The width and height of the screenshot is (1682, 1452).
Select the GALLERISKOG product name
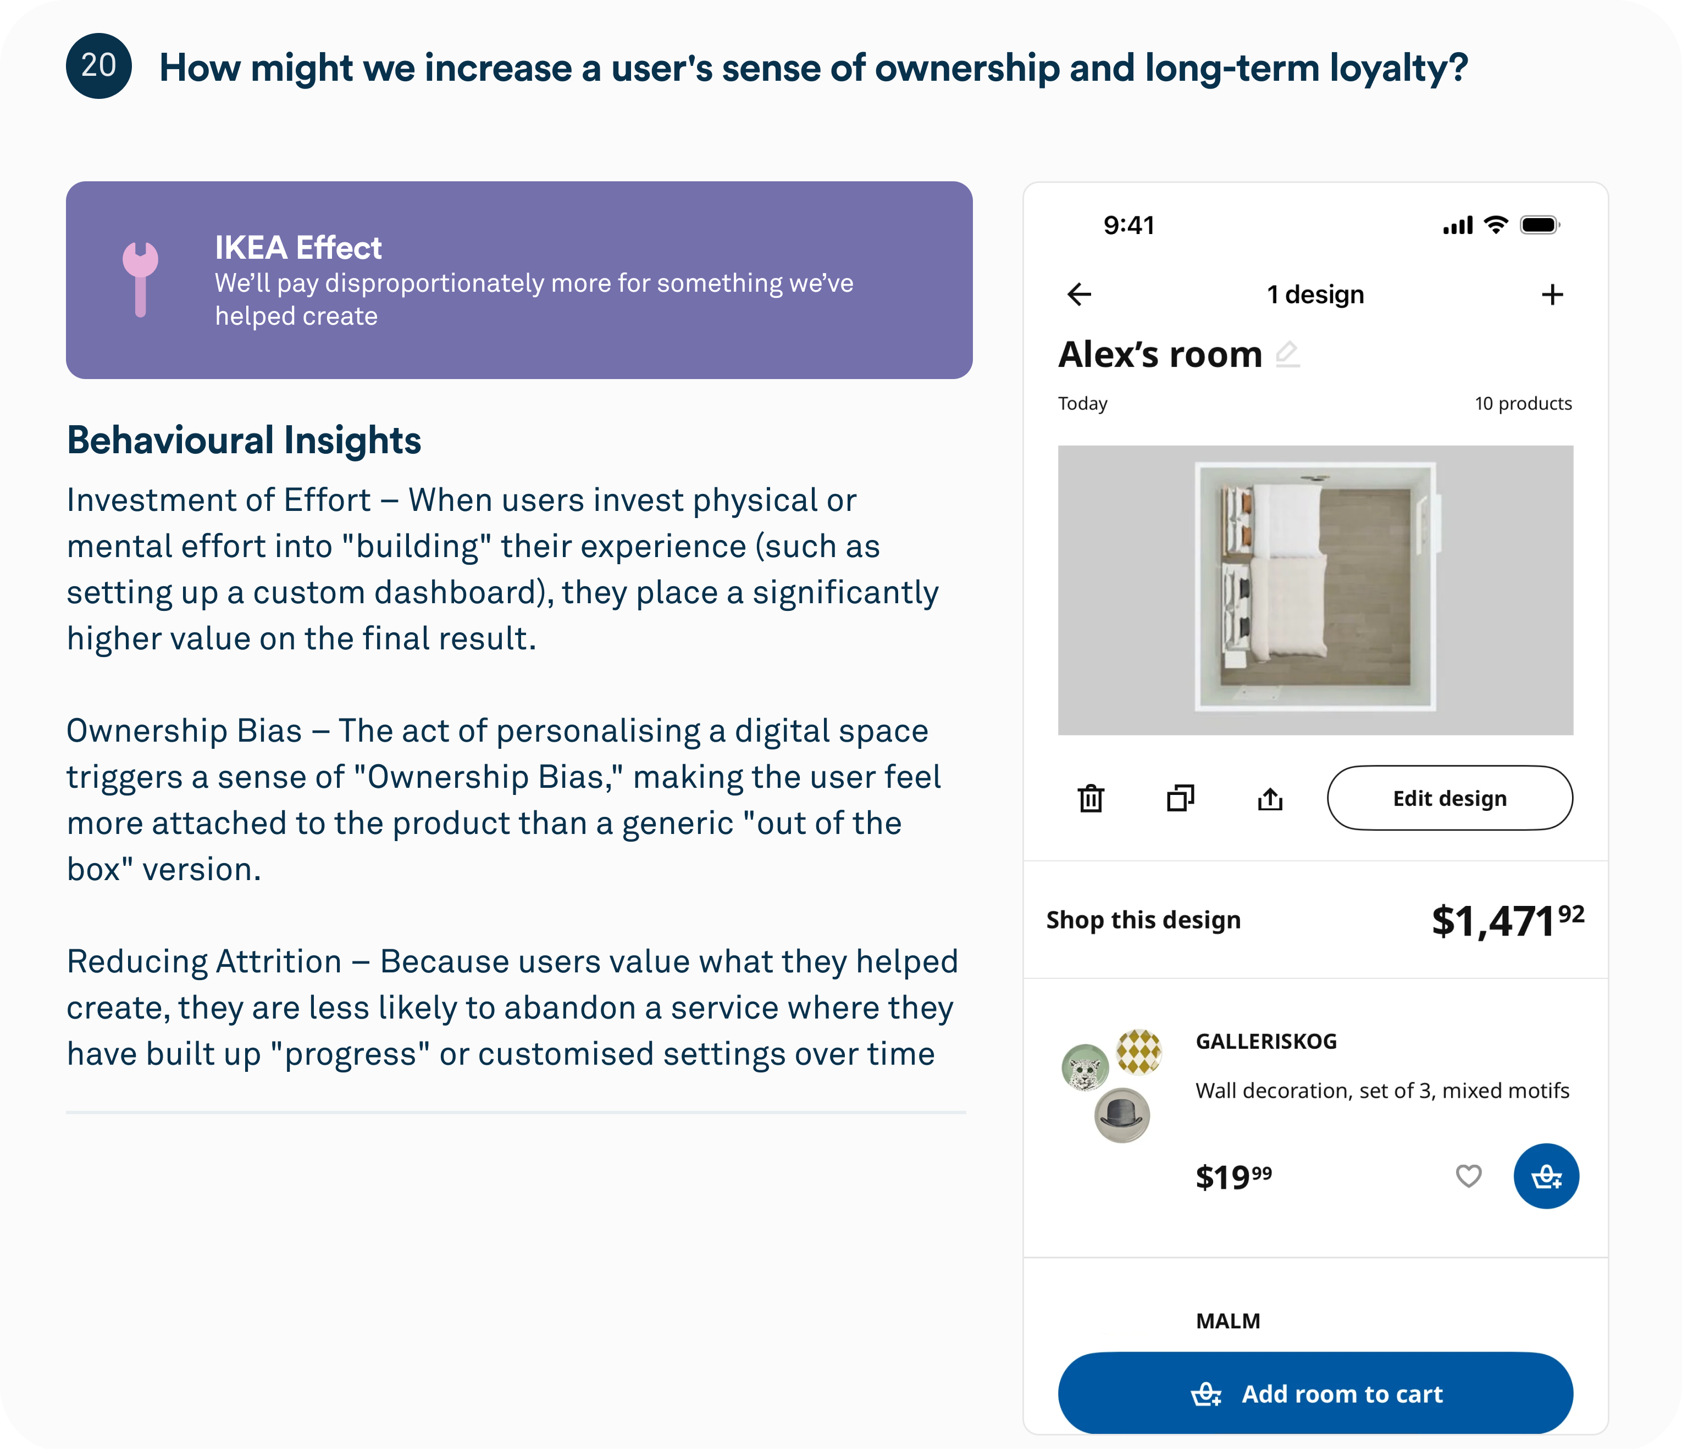pyautogui.click(x=1265, y=1042)
